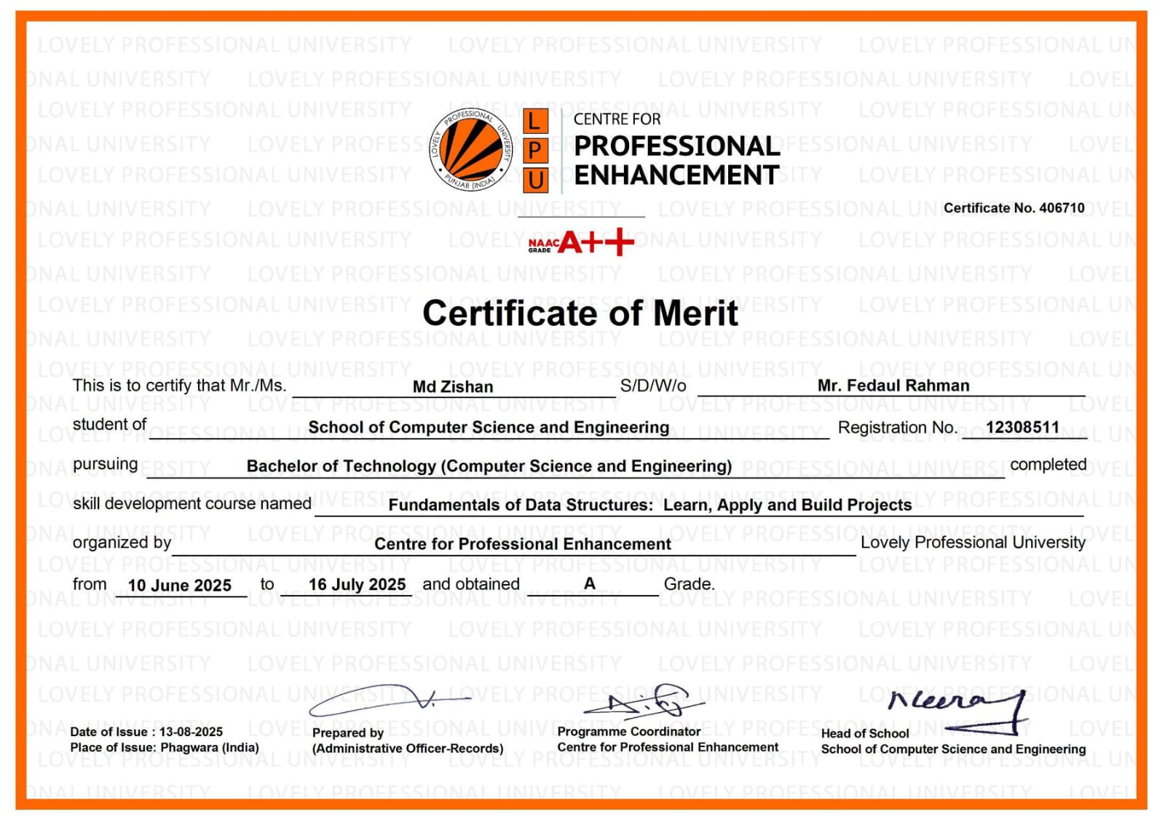Click the 'School of Computer Science and Engineering' field

[x=489, y=428]
